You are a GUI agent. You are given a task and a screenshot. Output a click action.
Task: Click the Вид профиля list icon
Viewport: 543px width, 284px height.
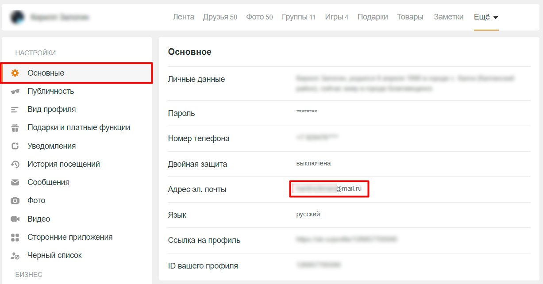pyautogui.click(x=15, y=109)
